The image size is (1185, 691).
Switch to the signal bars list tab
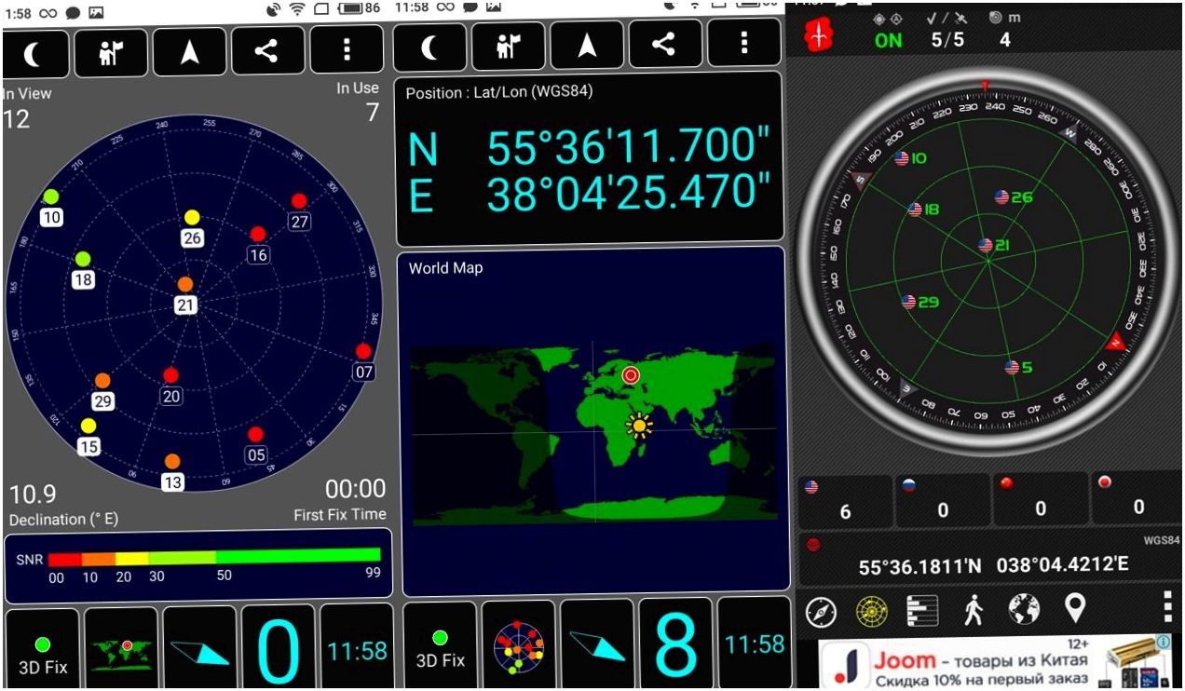pos(922,611)
